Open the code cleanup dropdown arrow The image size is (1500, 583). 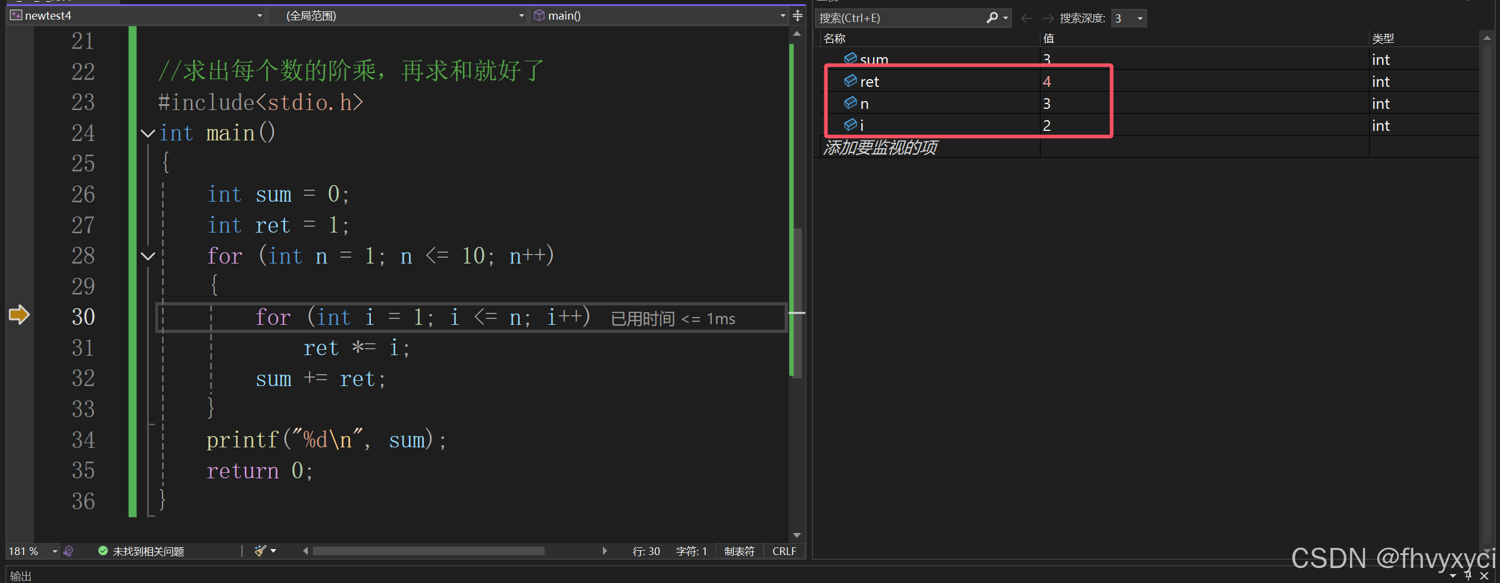[x=273, y=551]
